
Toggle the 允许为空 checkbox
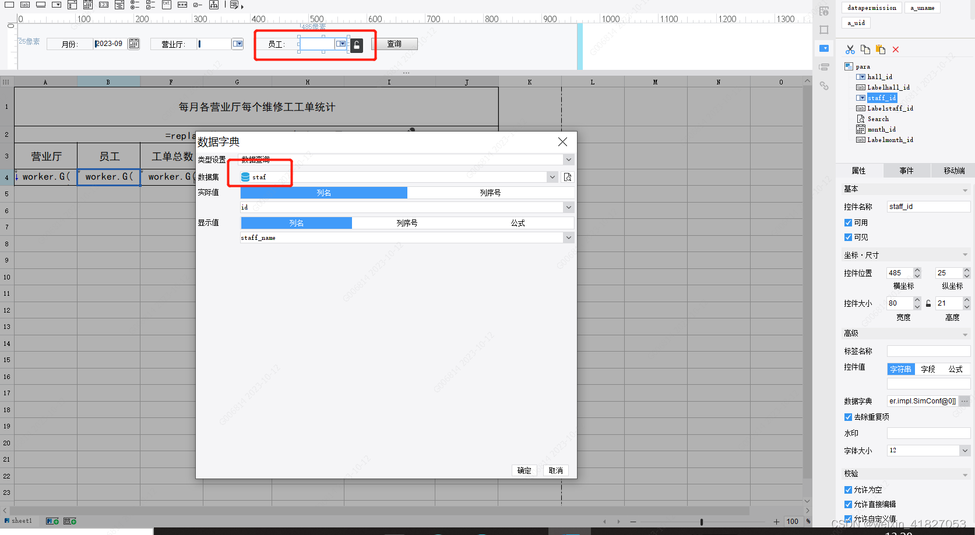coord(848,490)
